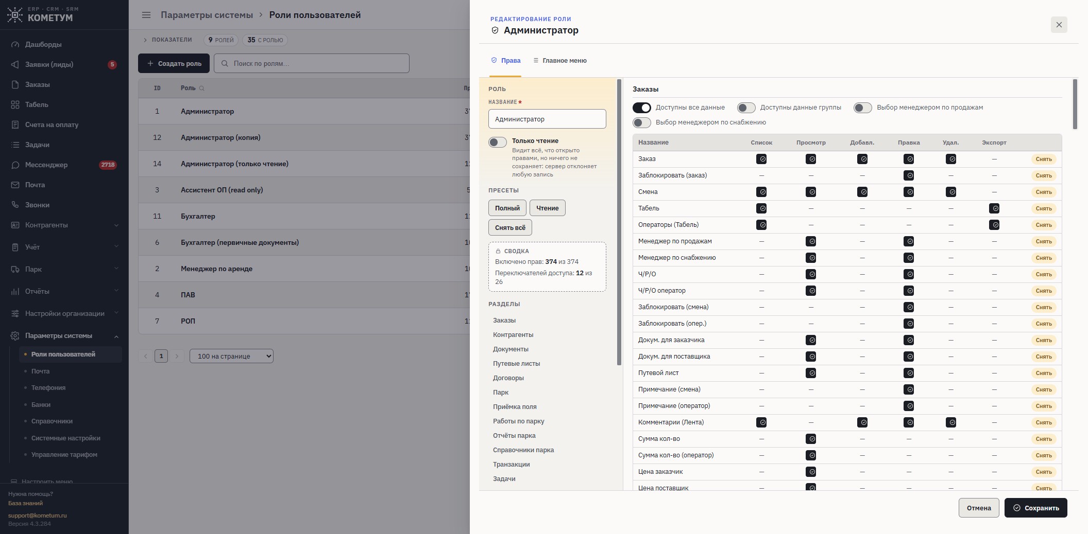Uncheck Экспорт permission for Табель row

click(x=994, y=208)
